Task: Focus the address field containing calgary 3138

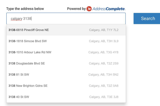Action: coord(66,19)
